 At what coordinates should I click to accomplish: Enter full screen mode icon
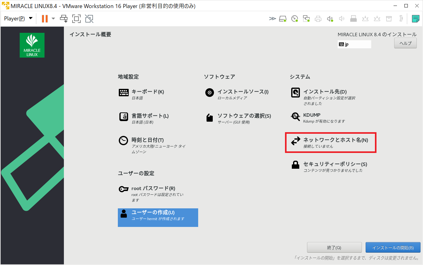coord(76,19)
